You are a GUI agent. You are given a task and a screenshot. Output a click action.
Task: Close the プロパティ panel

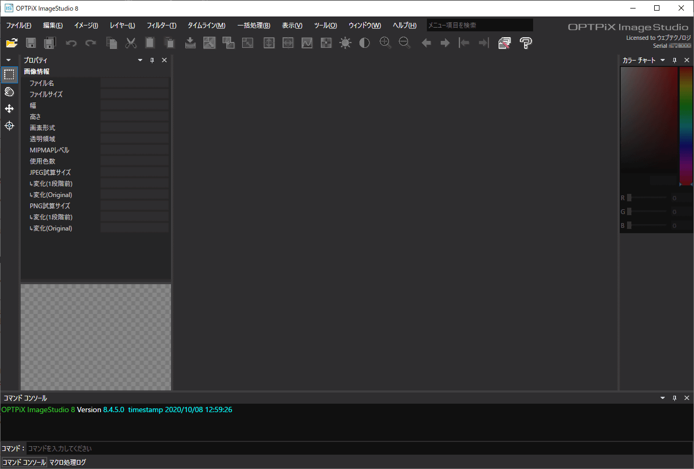[164, 61]
